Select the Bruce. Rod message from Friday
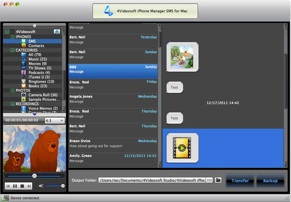The width and height of the screenshot is (291, 202). [x=113, y=86]
